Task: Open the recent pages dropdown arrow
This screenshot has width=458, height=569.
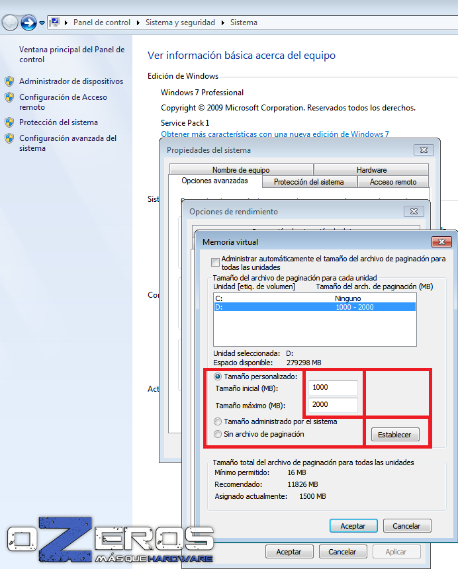Action: coord(42,23)
